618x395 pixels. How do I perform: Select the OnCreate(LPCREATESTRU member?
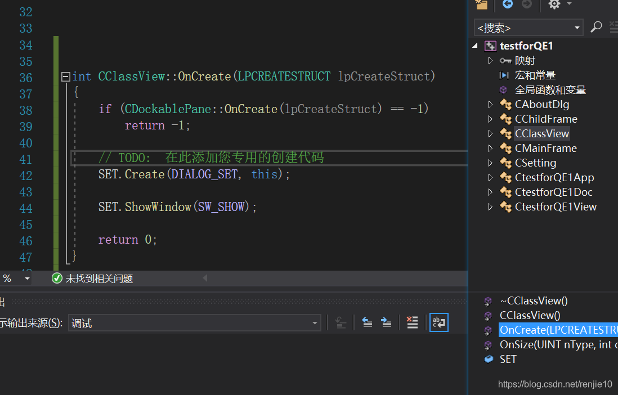pos(558,330)
